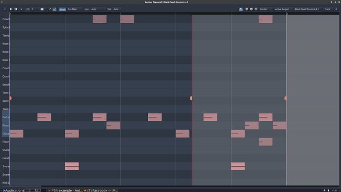Toggle the S solo button
341x192 pixels.
click(x=21, y=9)
